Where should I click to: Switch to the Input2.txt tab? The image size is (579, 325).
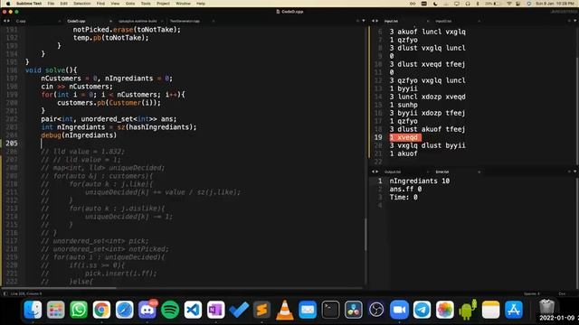[443, 21]
